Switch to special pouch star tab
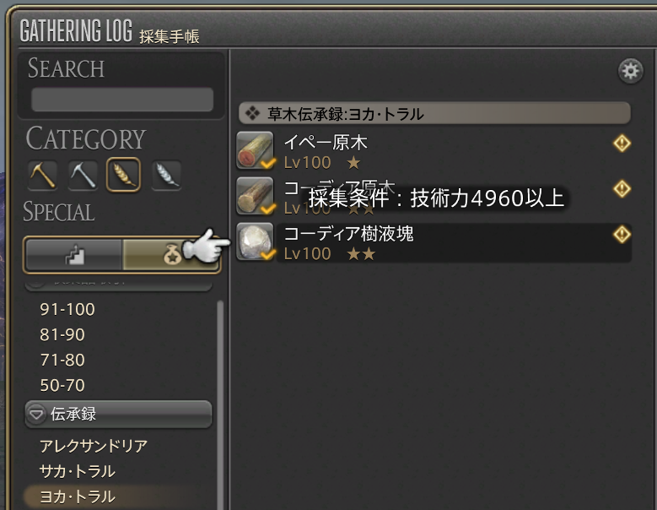Screen dimensions: 657x510 pyautogui.click(x=170, y=255)
